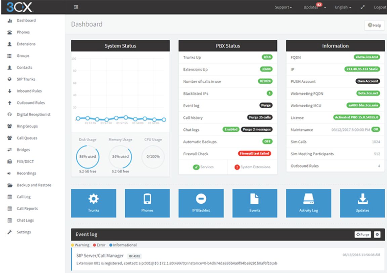Open the Updates dropdown in top bar
This screenshot has height=273, width=387.
(315, 7)
